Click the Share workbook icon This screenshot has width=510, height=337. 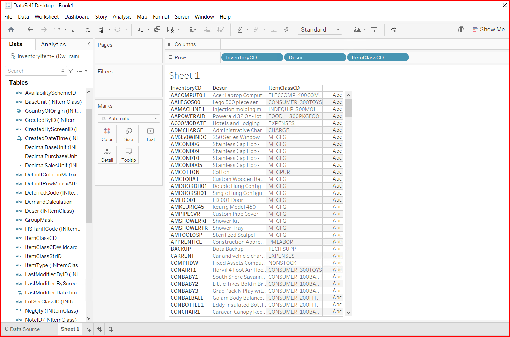[393, 29]
